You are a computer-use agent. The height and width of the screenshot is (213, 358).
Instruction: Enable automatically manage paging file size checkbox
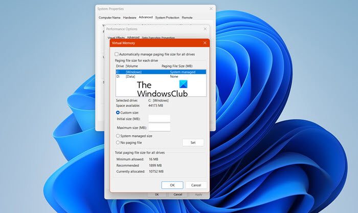pyautogui.click(x=117, y=54)
